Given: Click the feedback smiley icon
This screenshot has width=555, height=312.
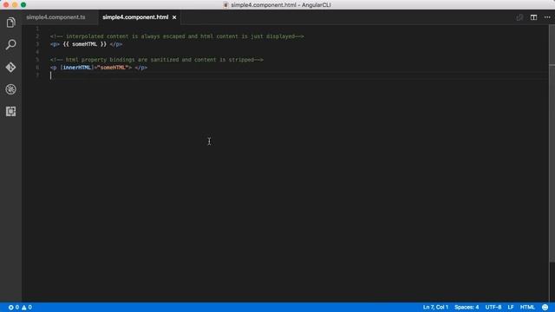Looking at the screenshot, I should click(x=545, y=307).
